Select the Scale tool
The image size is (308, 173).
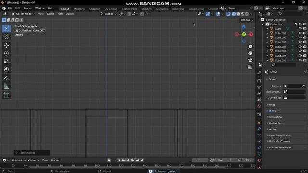pyautogui.click(x=6, y=62)
